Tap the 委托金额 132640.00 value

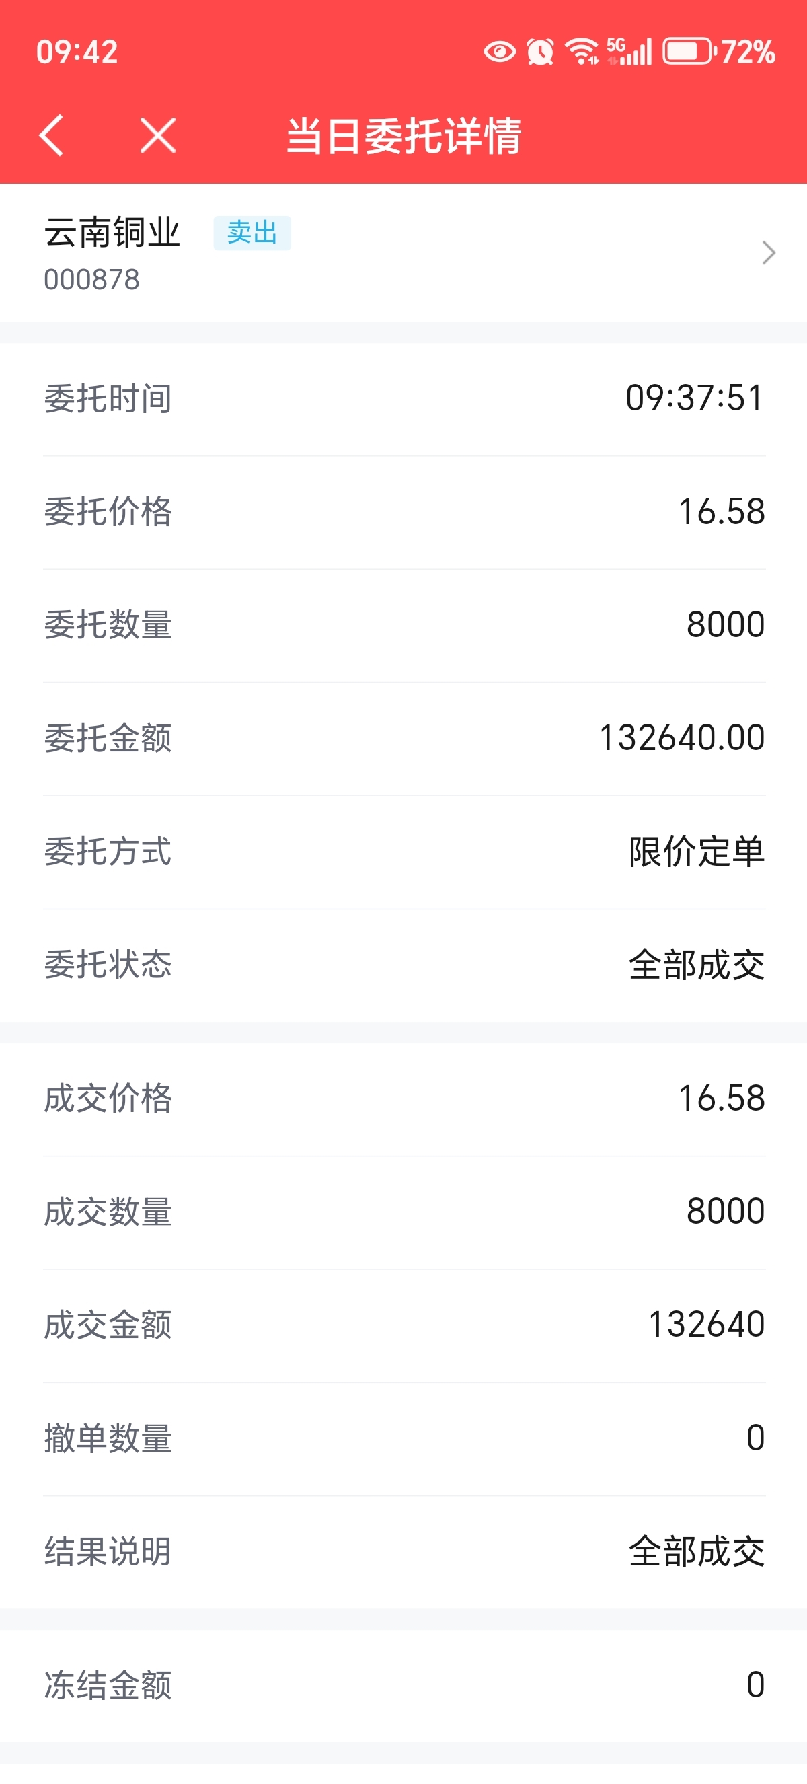682,737
